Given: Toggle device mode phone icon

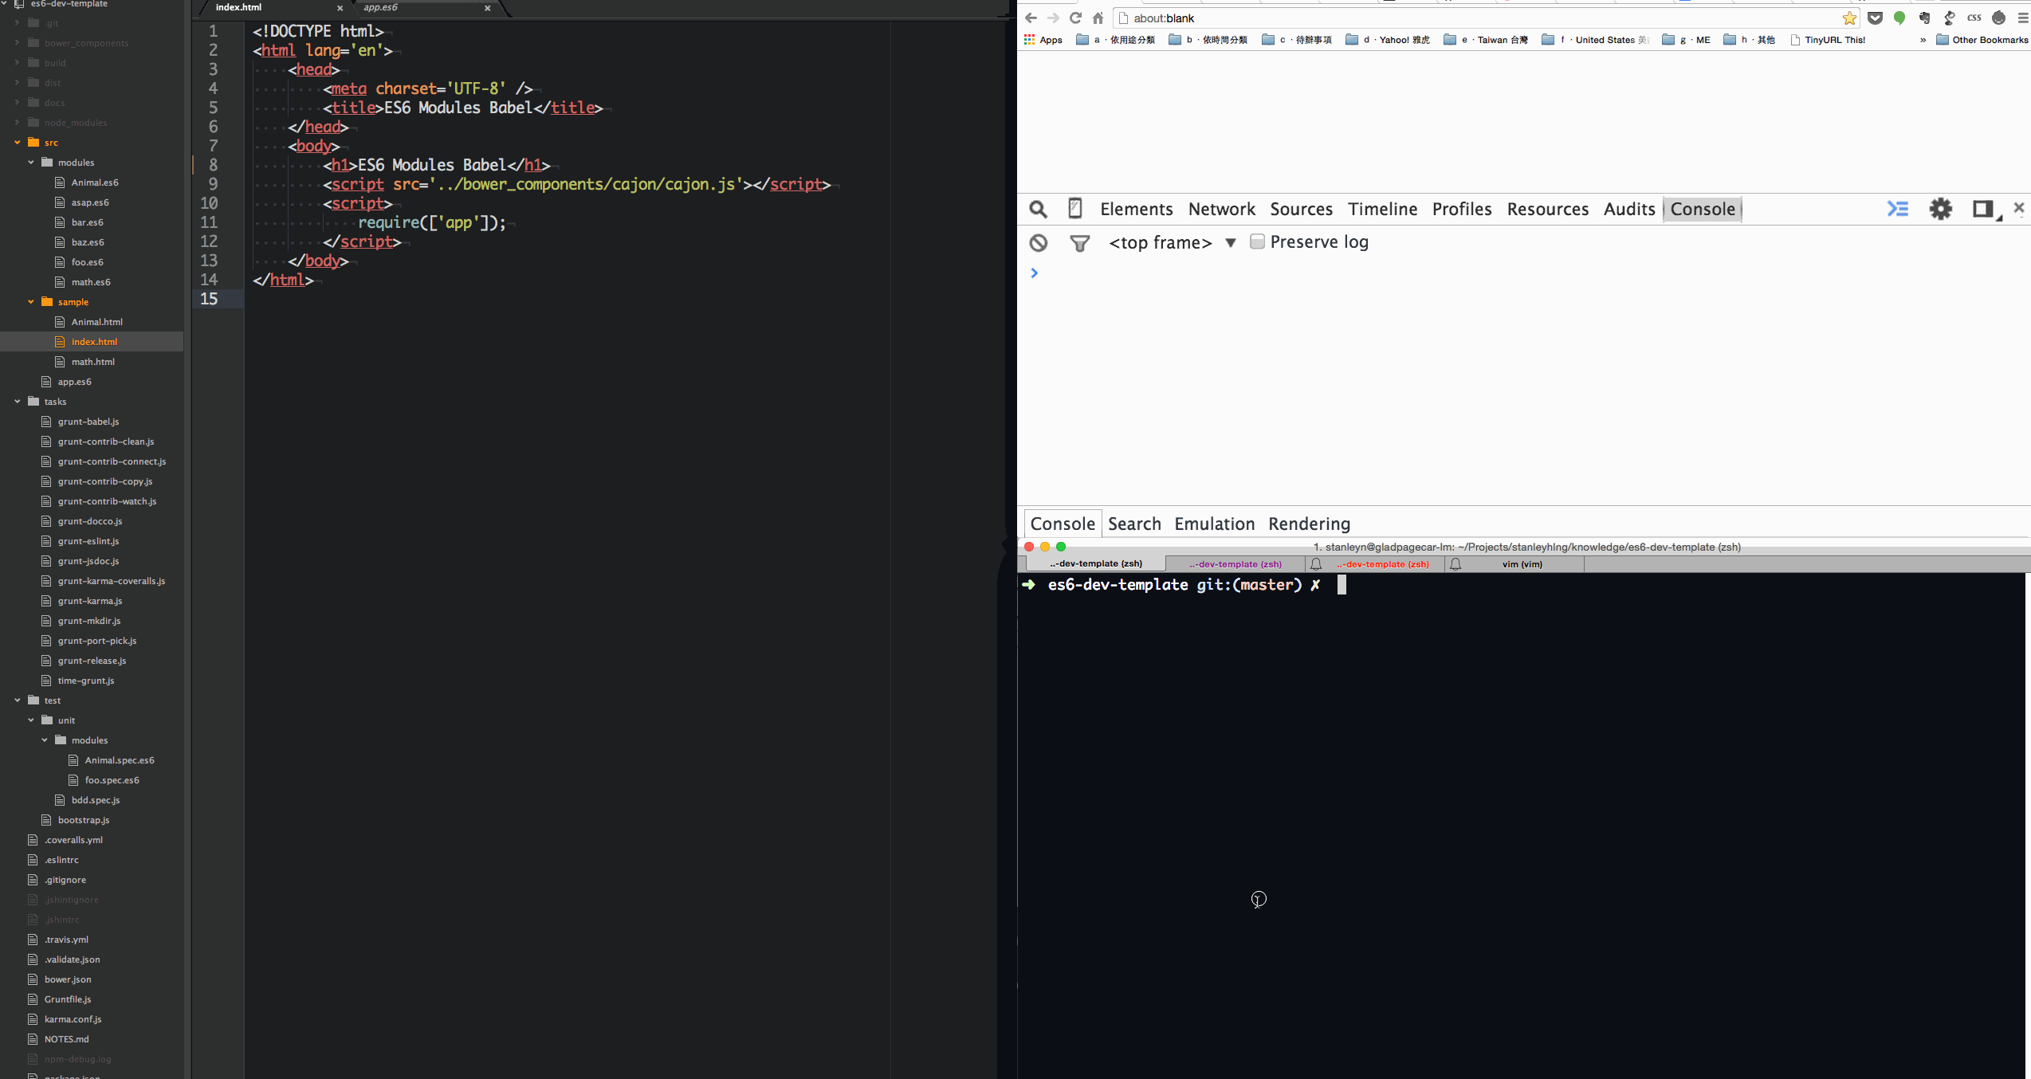Looking at the screenshot, I should click(1074, 209).
